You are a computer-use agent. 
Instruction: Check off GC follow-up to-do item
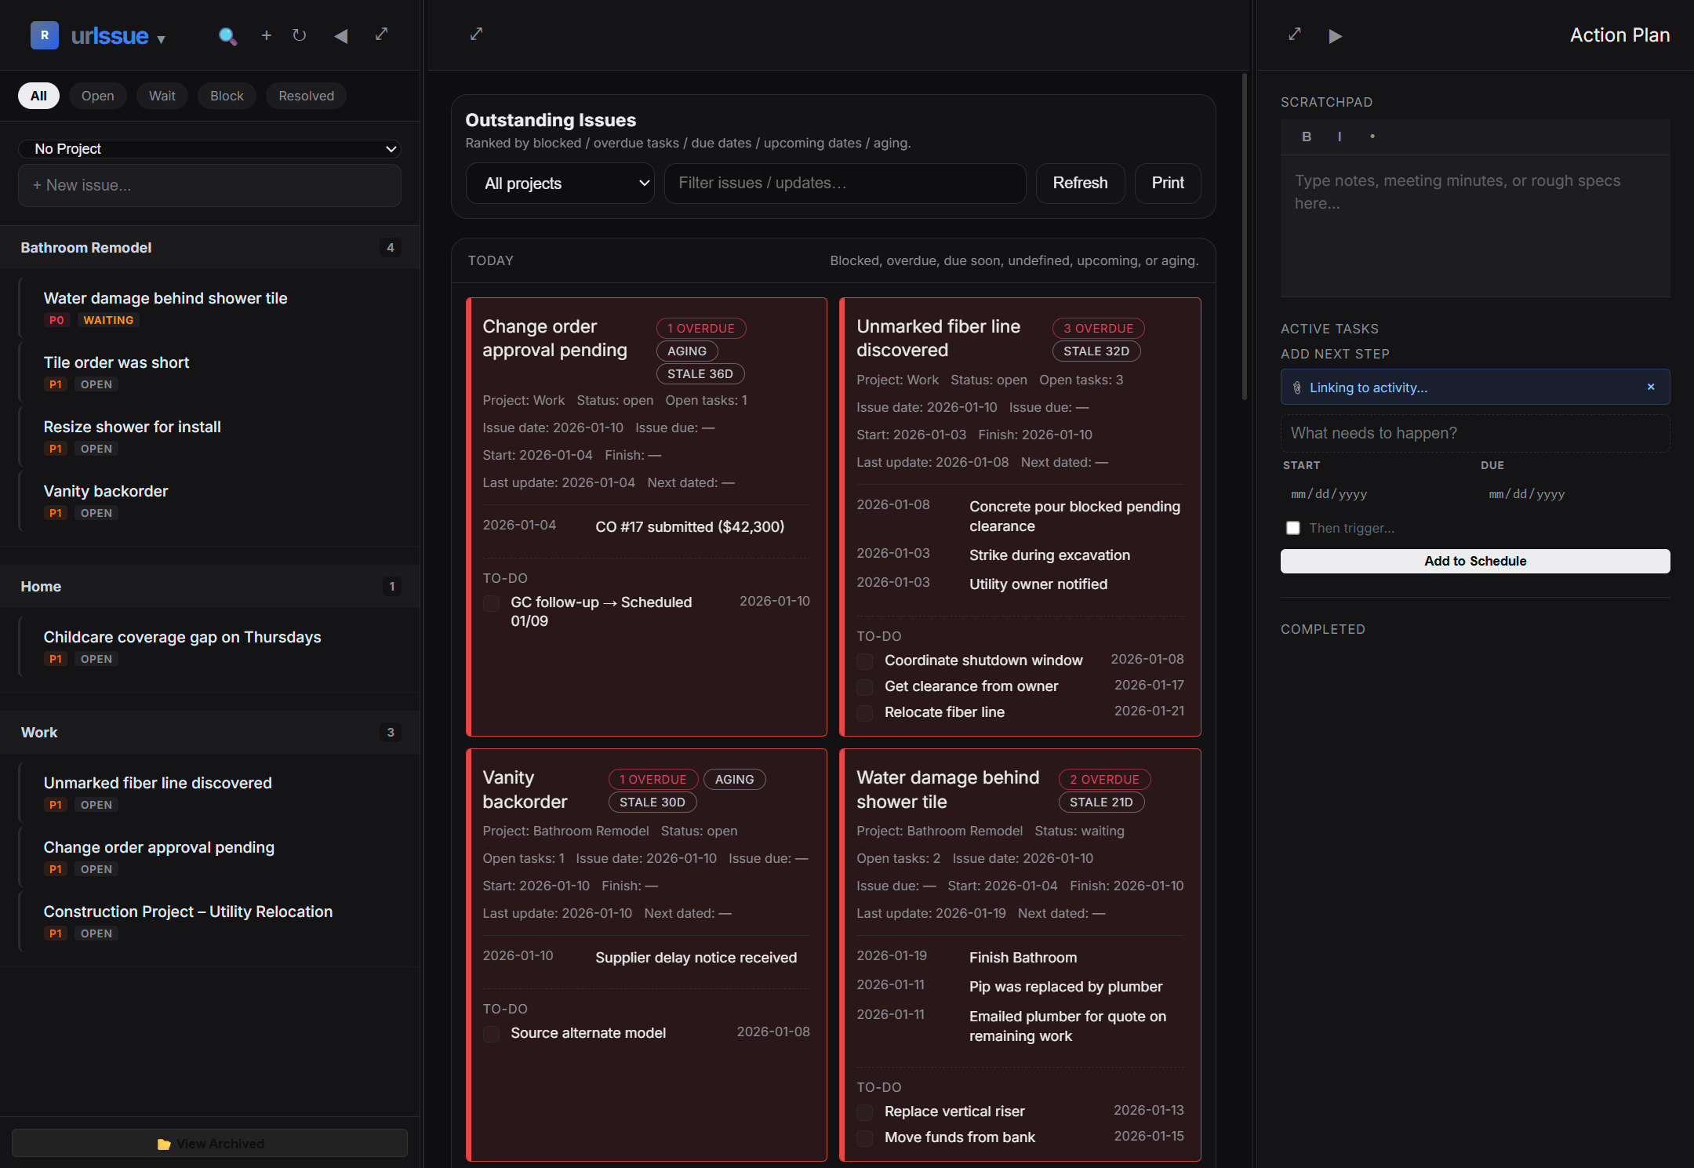492,603
